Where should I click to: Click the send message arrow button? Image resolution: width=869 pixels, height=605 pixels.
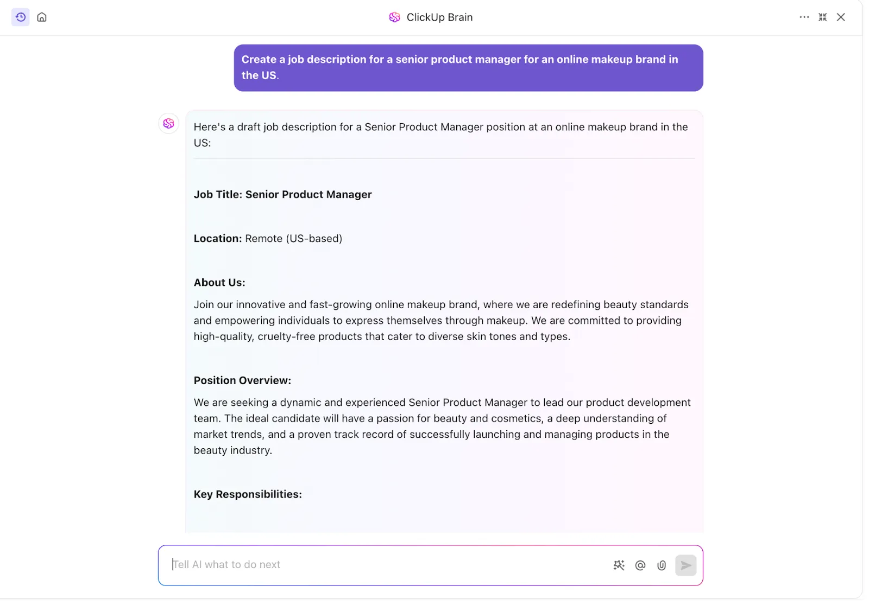pos(686,565)
